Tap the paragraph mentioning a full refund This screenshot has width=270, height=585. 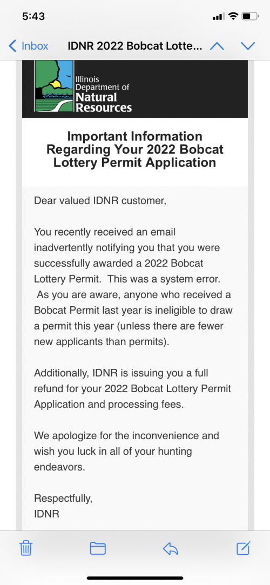pos(133,388)
